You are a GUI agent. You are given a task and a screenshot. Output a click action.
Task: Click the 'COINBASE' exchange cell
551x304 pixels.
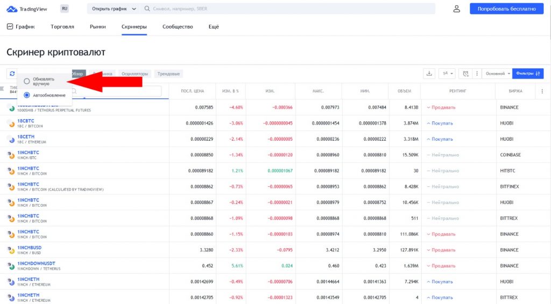coord(511,155)
